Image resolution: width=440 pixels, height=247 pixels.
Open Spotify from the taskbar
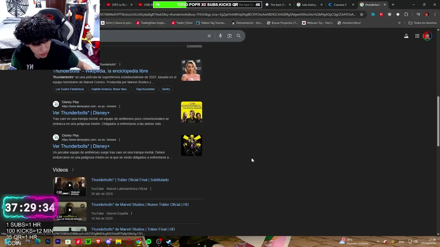(148, 242)
